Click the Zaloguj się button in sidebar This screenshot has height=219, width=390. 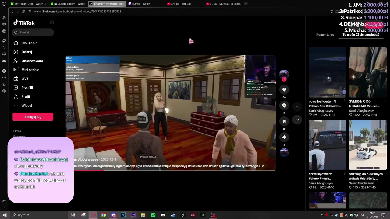tap(33, 117)
